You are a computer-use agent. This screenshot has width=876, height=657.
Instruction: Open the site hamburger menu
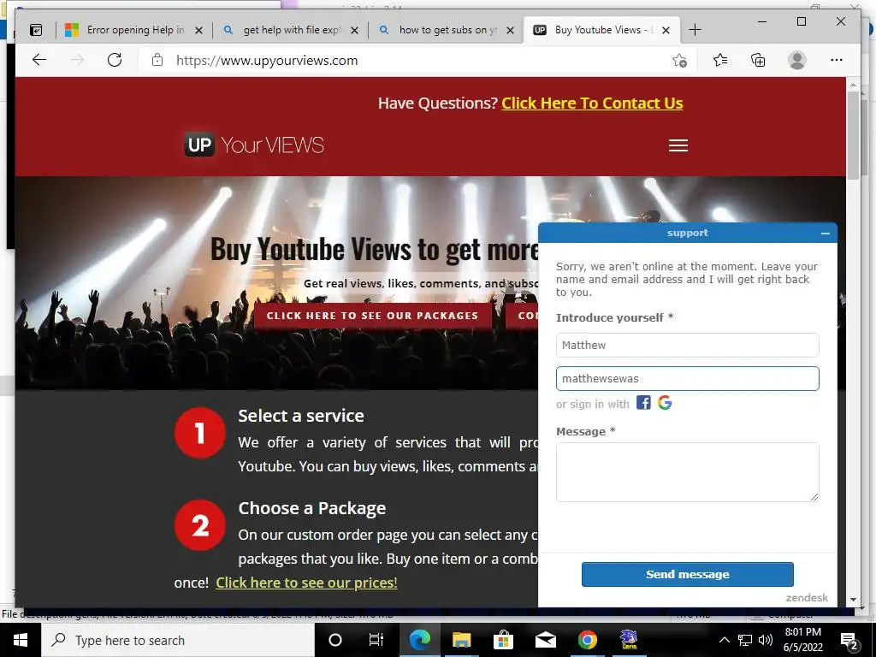[x=678, y=145]
